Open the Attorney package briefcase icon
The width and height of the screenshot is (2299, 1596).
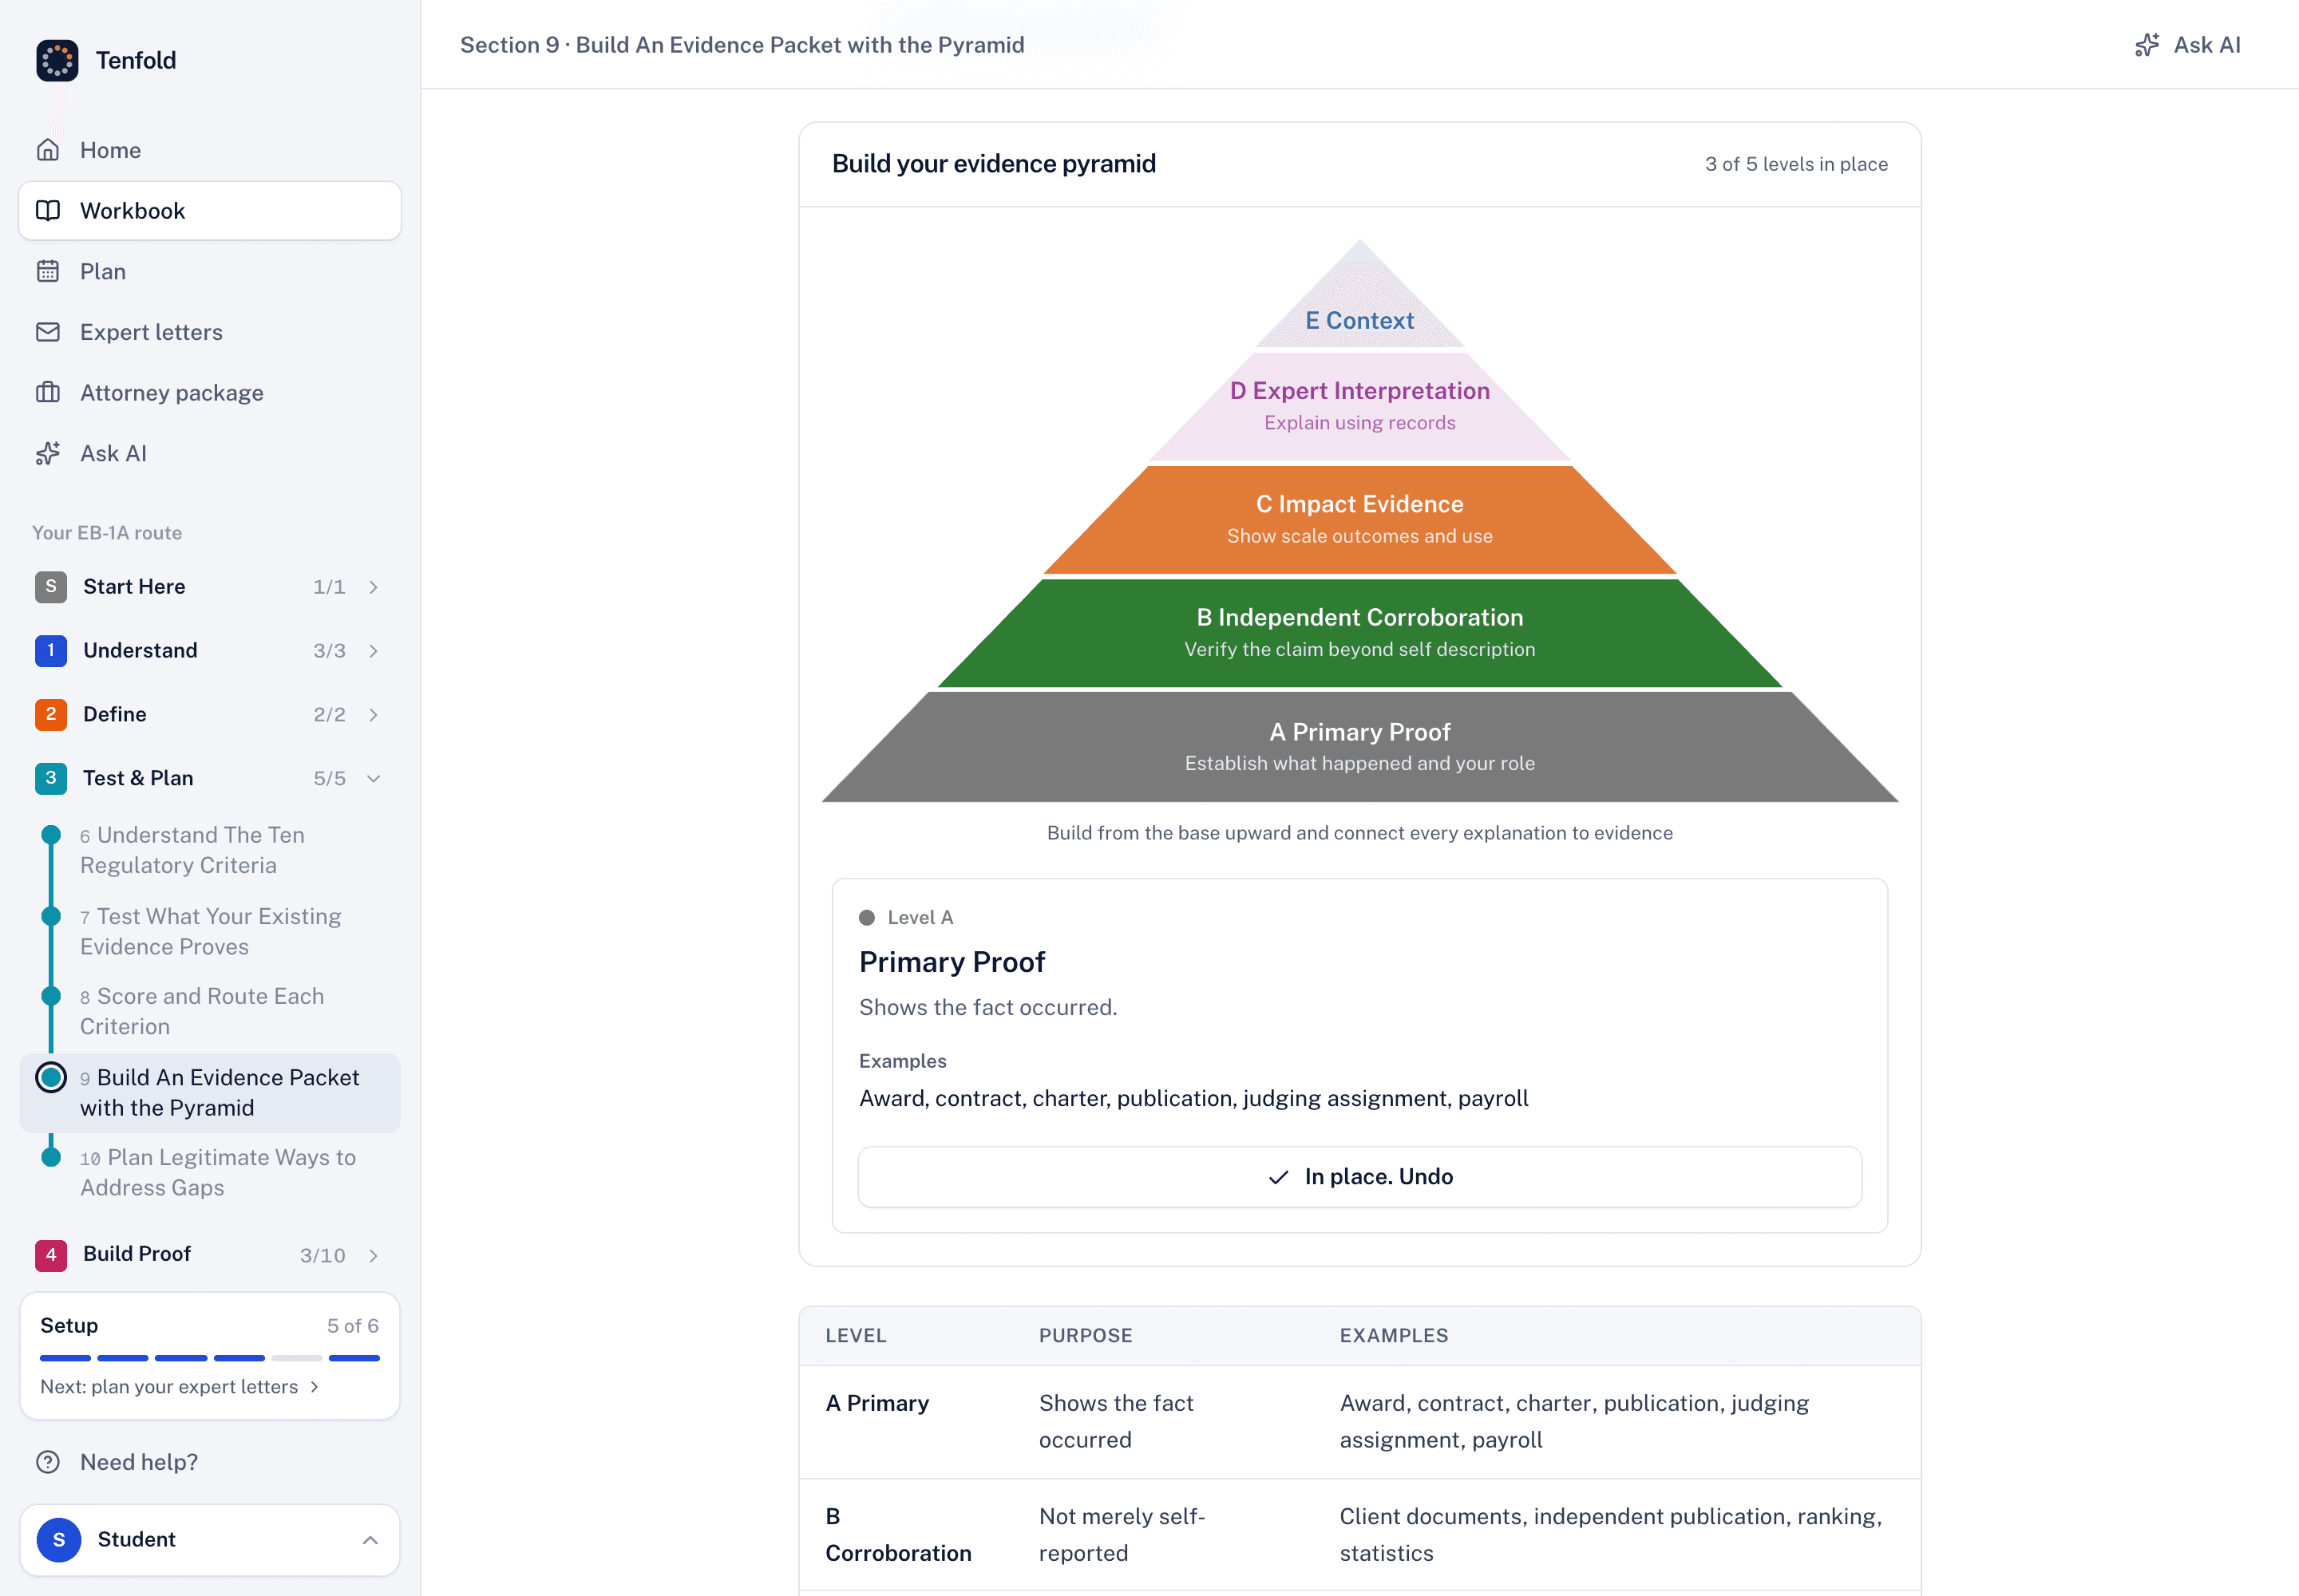pos(48,393)
